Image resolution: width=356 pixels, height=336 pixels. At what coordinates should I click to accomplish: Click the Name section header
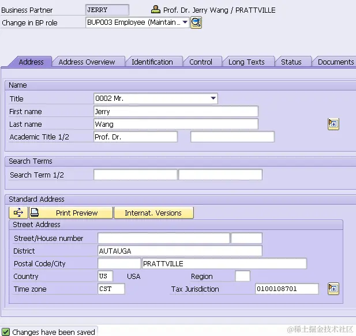[18, 85]
